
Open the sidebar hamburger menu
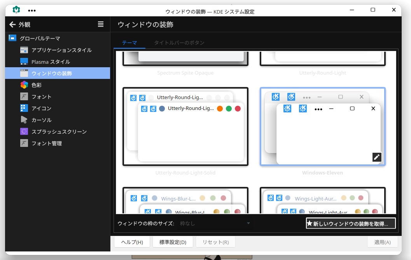pyautogui.click(x=101, y=24)
